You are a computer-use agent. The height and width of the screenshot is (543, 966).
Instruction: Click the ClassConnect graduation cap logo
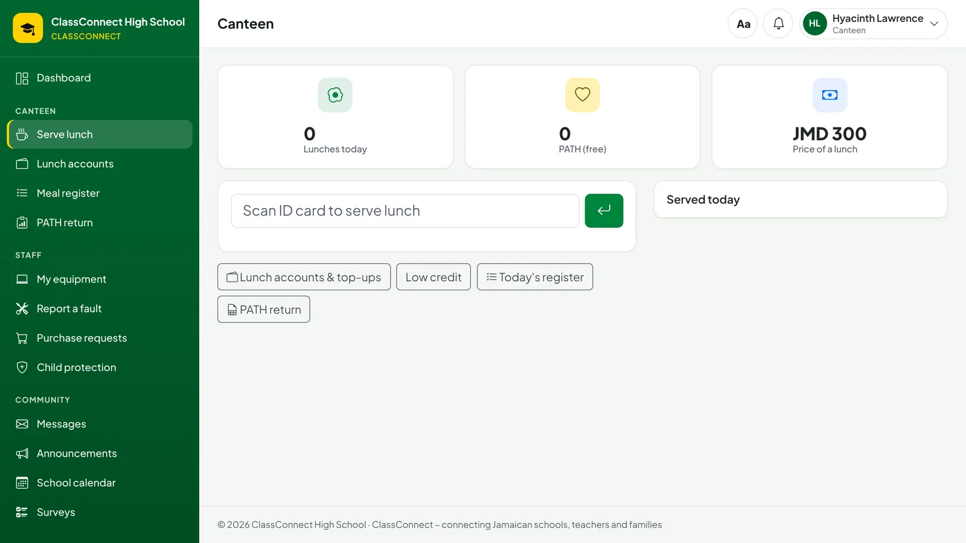coord(28,28)
